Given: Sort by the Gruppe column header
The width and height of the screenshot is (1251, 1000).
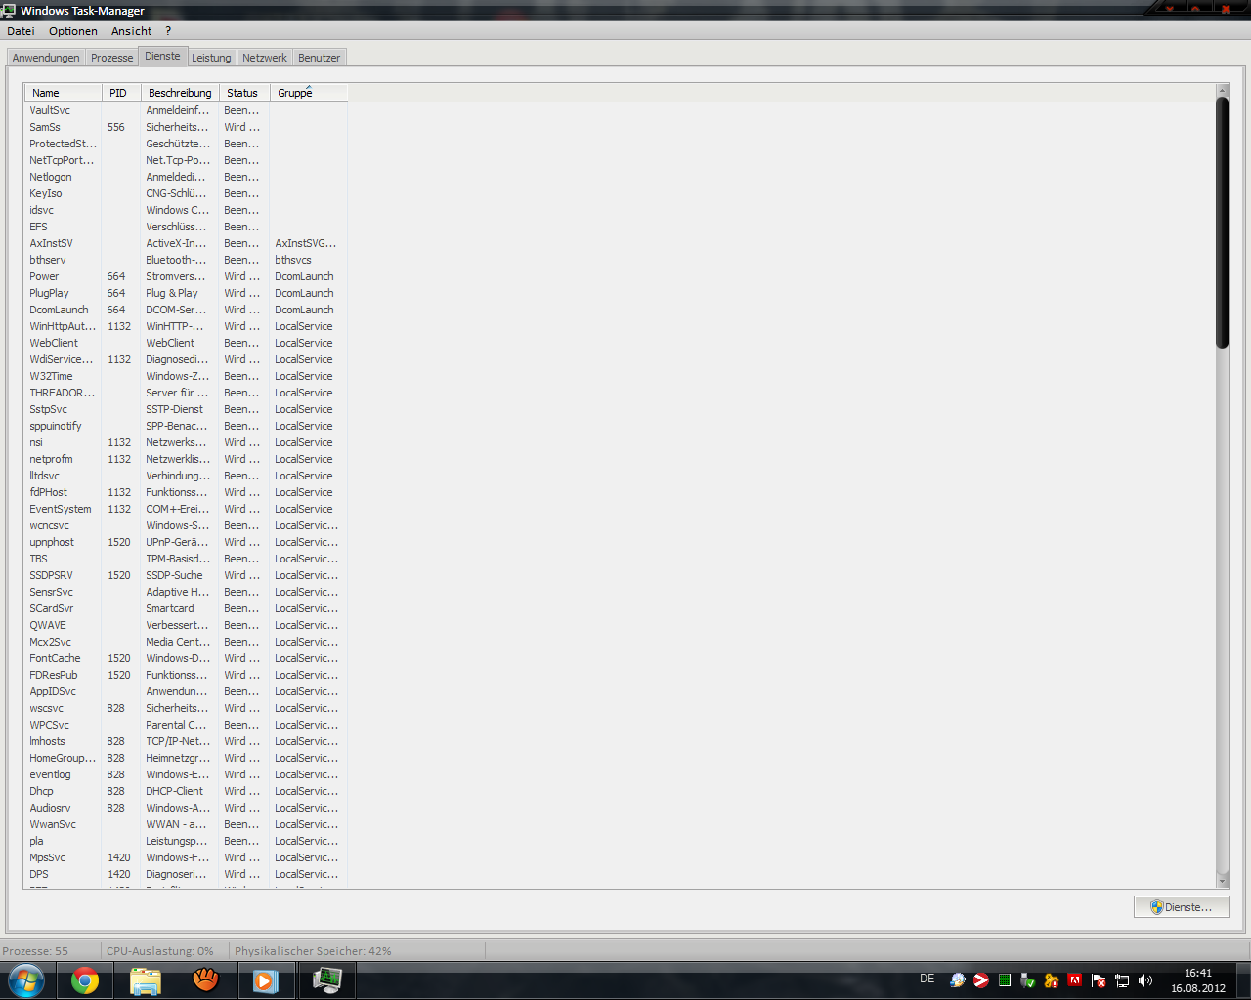Looking at the screenshot, I should point(309,93).
